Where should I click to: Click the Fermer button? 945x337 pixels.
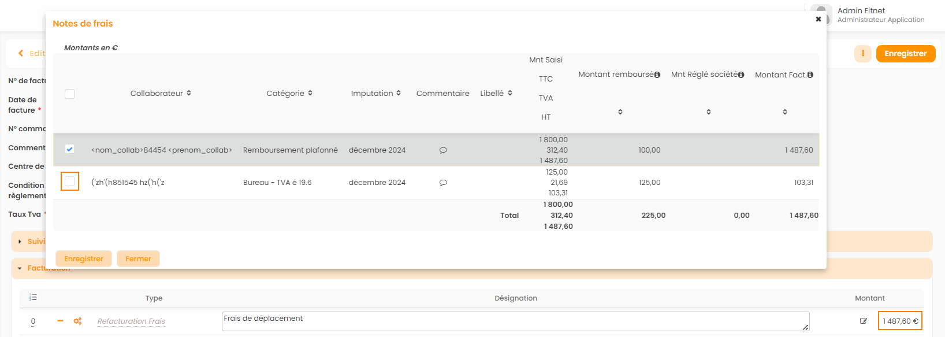point(138,259)
